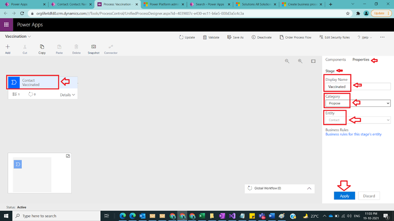Switch to Power Platform admin browser tab
This screenshot has width=394, height=221.
click(164, 4)
